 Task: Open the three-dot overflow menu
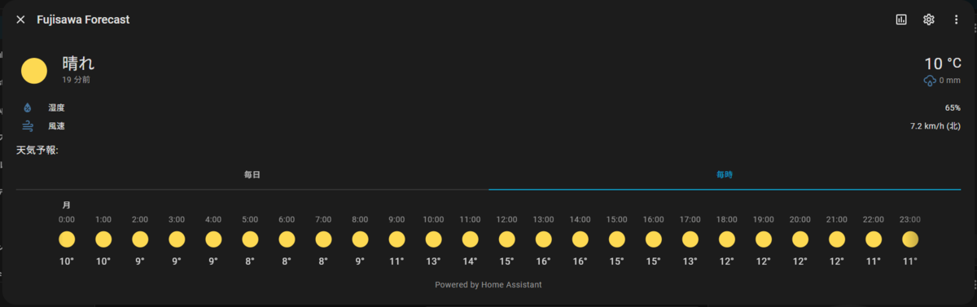pos(957,20)
